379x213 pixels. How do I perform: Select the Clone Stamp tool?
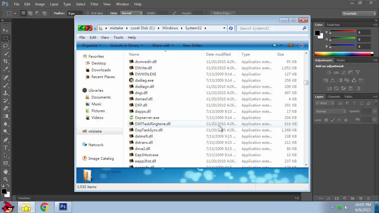pos(6,93)
